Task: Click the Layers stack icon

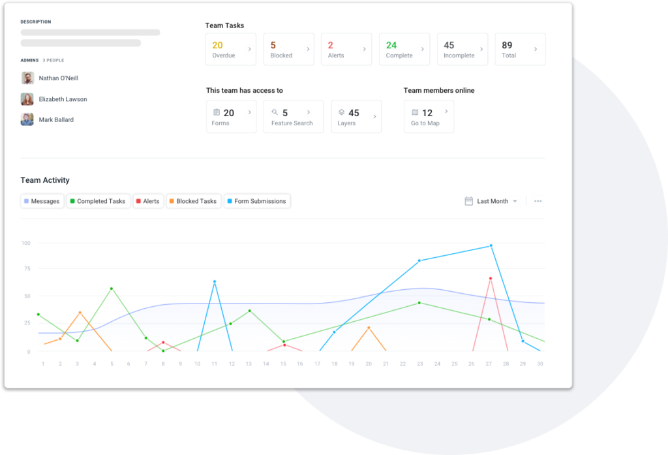Action: pos(341,112)
